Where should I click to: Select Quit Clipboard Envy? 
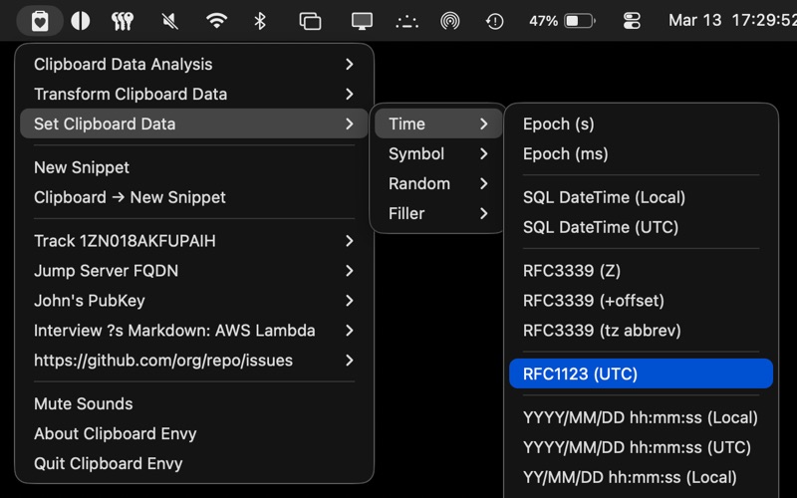(193, 463)
